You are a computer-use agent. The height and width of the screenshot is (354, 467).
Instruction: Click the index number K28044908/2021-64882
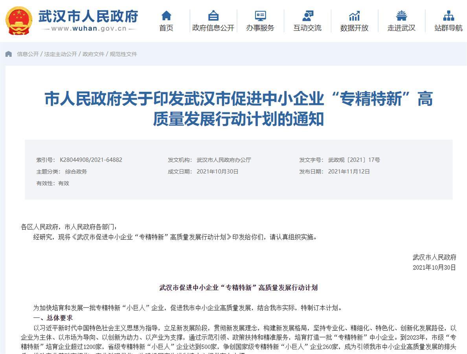pos(91,160)
